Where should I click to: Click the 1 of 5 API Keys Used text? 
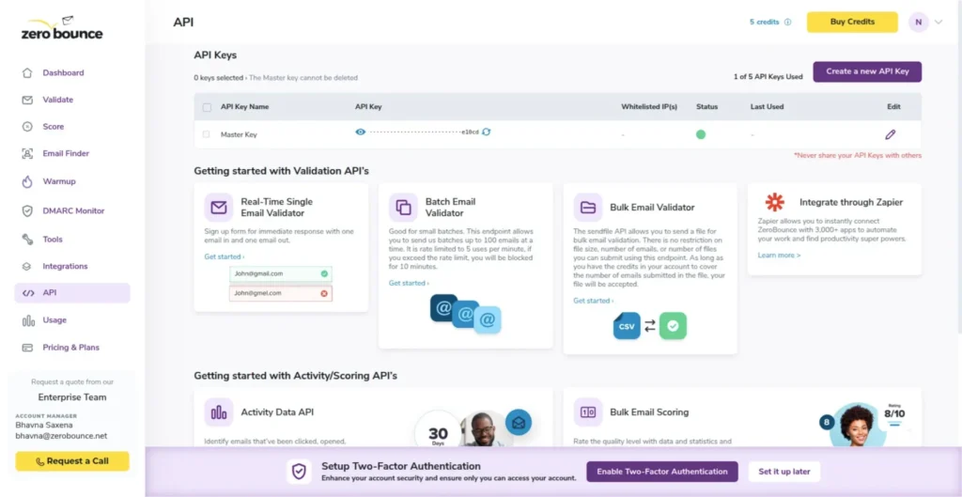point(768,77)
